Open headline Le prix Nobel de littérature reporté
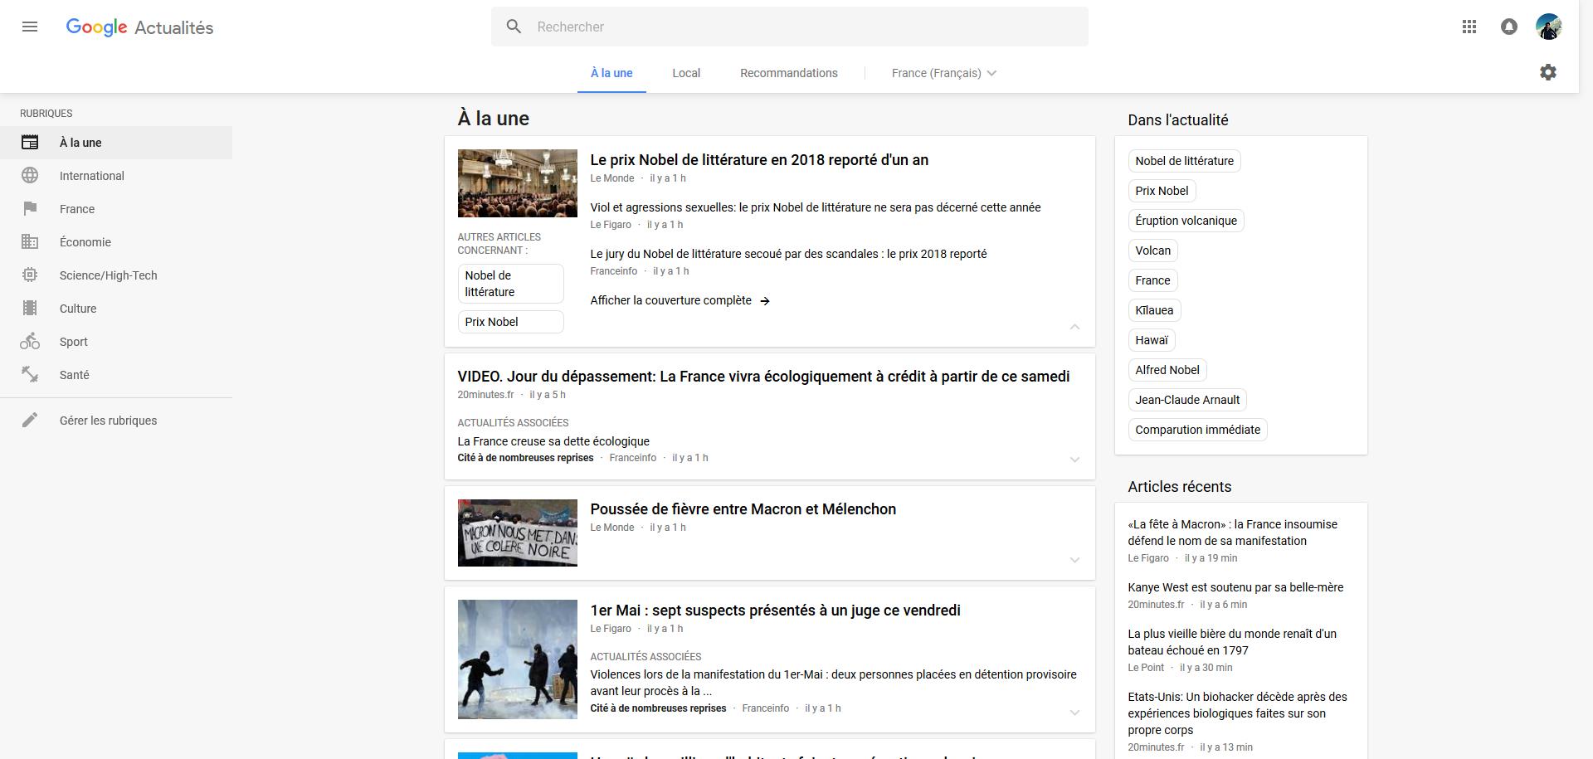Screen dimensions: 1593x759 coord(759,160)
